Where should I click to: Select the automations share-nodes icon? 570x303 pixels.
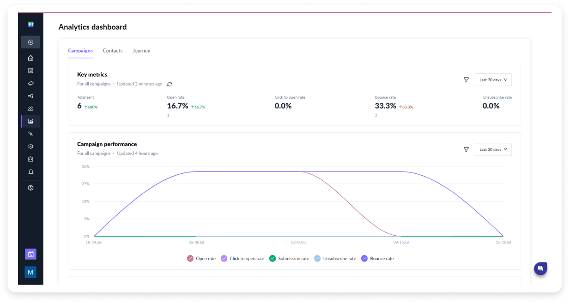tap(30, 96)
